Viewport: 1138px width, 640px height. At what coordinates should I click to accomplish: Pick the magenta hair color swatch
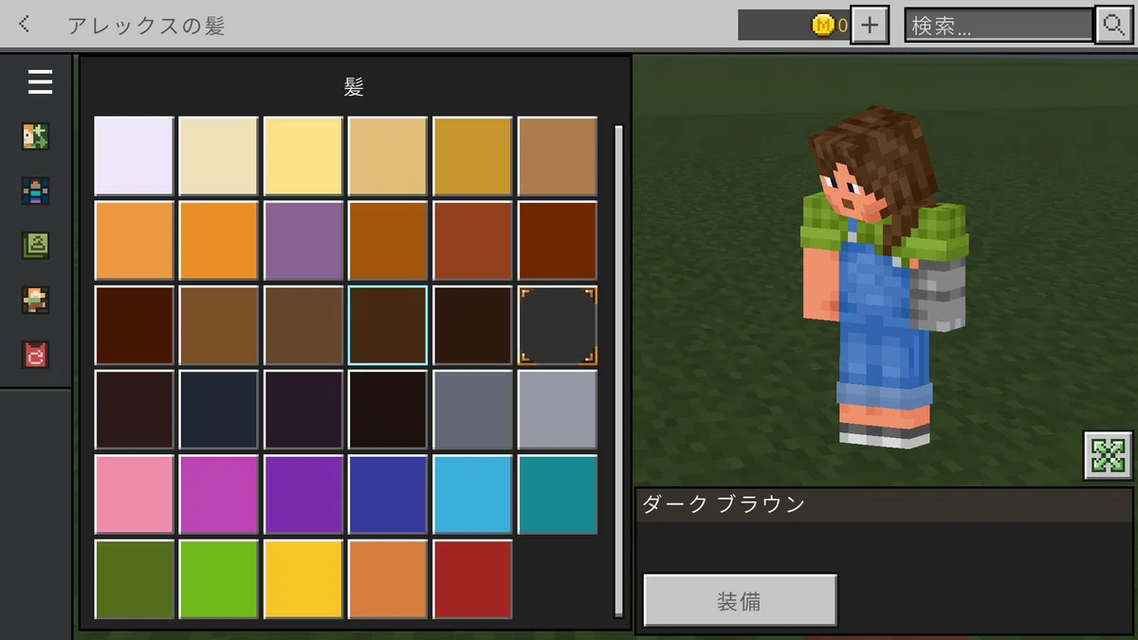(x=219, y=495)
